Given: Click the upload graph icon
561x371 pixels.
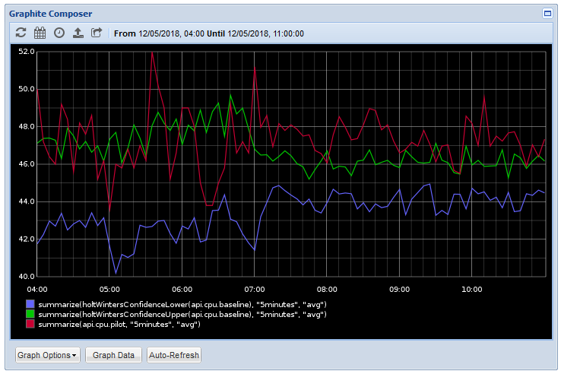Looking at the screenshot, I should pyautogui.click(x=78, y=33).
